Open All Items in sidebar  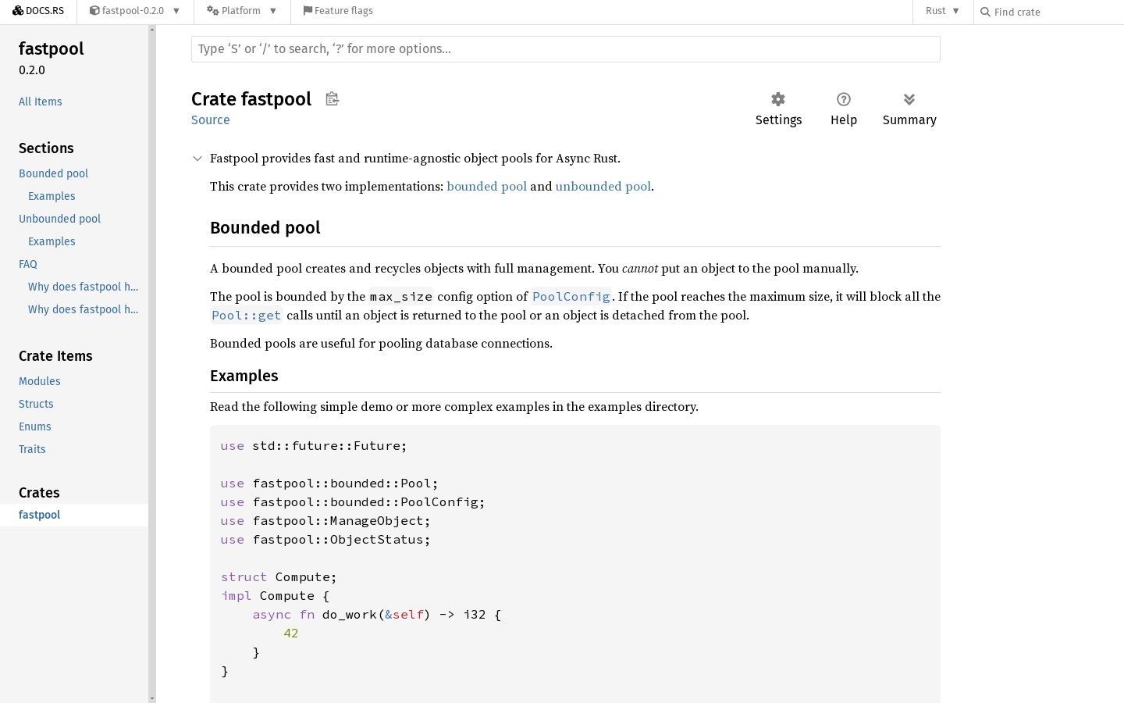click(41, 102)
